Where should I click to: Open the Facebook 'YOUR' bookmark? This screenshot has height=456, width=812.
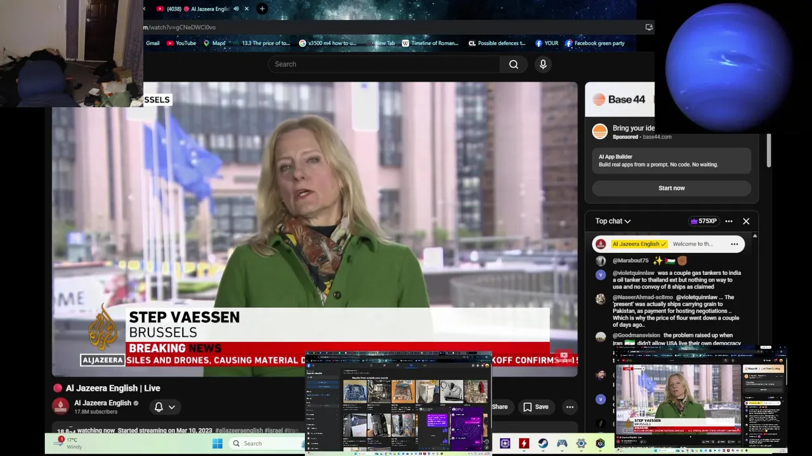pyautogui.click(x=547, y=43)
